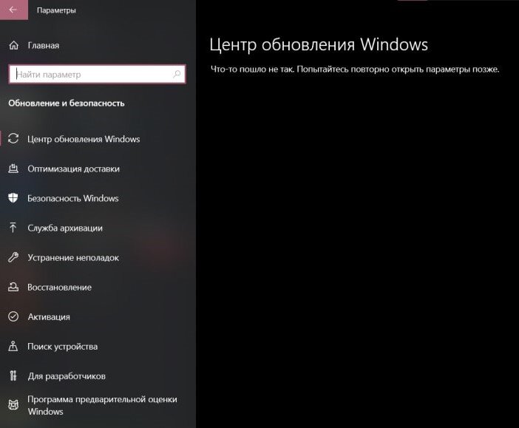Click the Insider Program cat icon
The height and width of the screenshot is (428, 519).
[x=13, y=405]
